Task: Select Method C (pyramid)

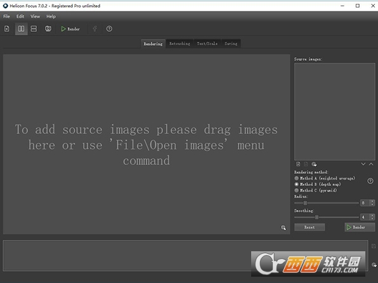Action: point(316,190)
